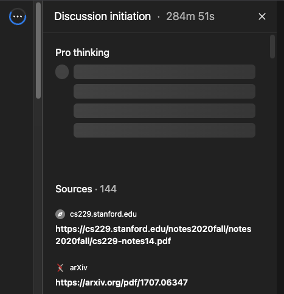Viewport: 284px width, 294px height.
Task: Close the Discussion initiation panel
Action: click(x=262, y=16)
